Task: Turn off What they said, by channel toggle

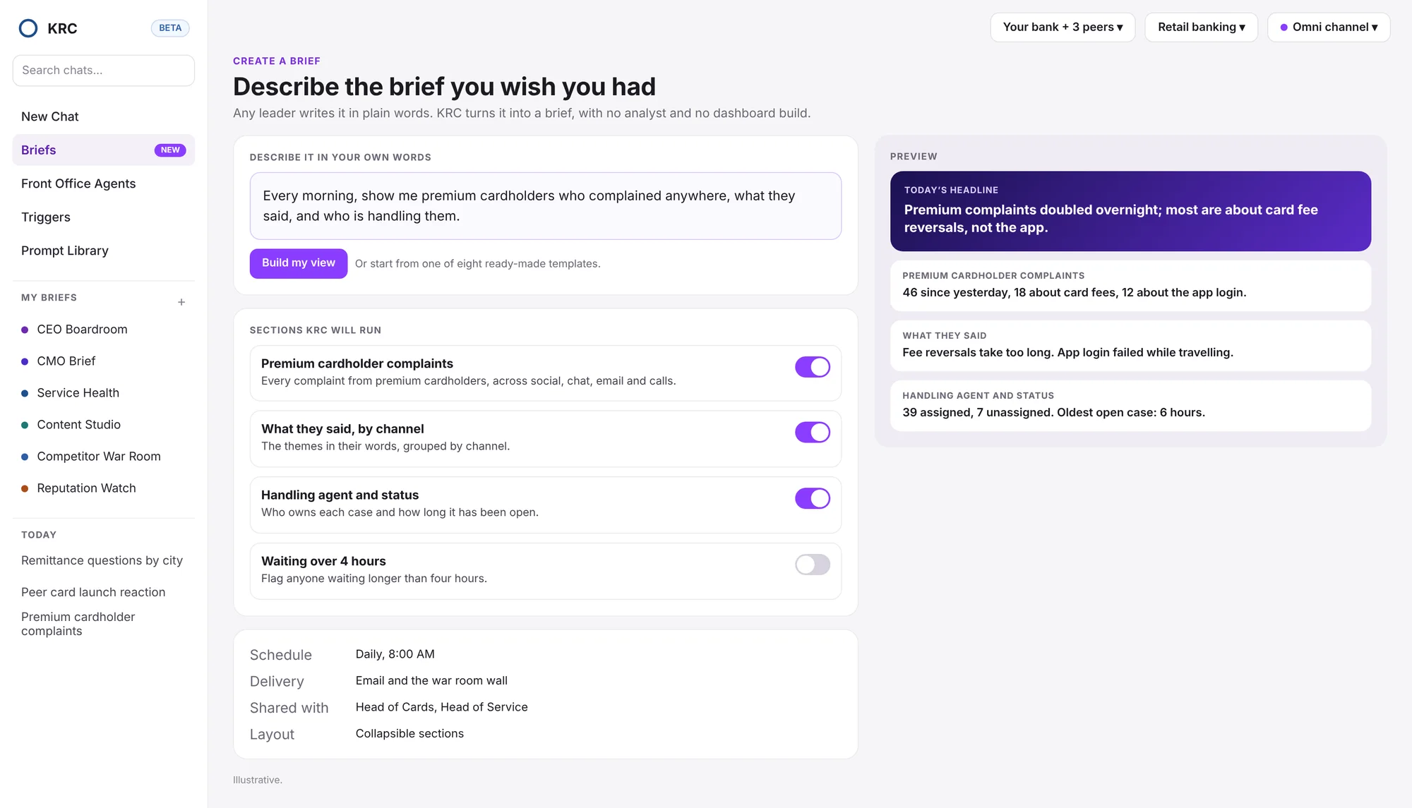Action: click(813, 433)
